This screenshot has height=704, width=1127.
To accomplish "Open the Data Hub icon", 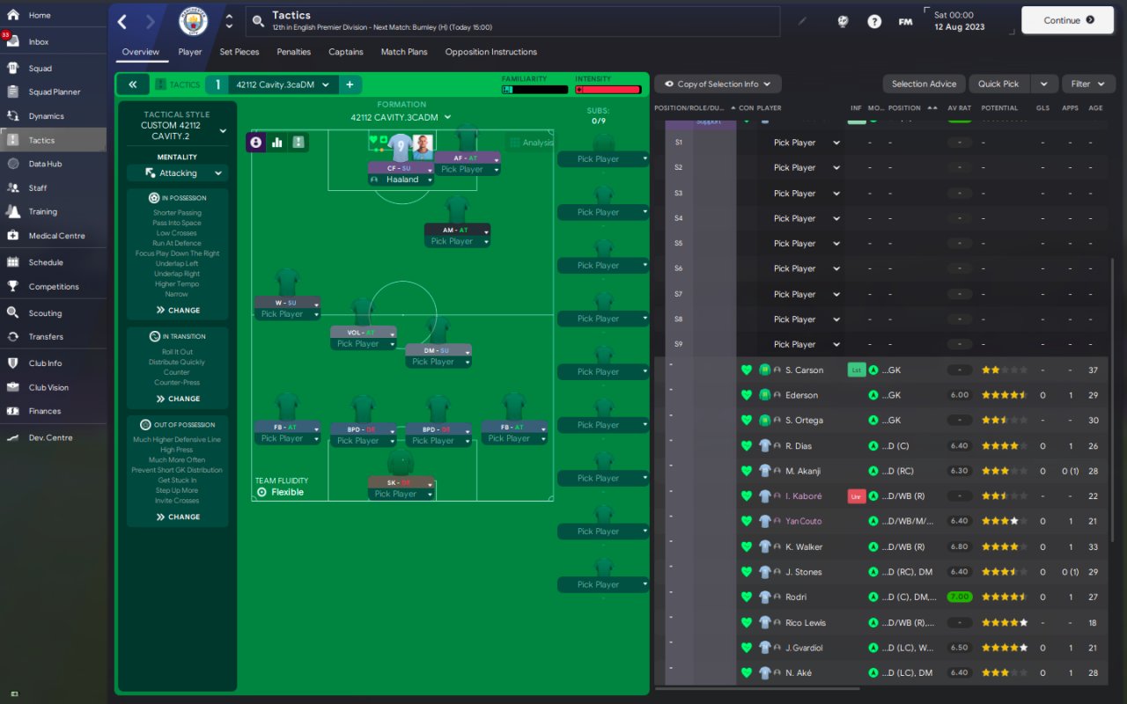I will tap(13, 164).
